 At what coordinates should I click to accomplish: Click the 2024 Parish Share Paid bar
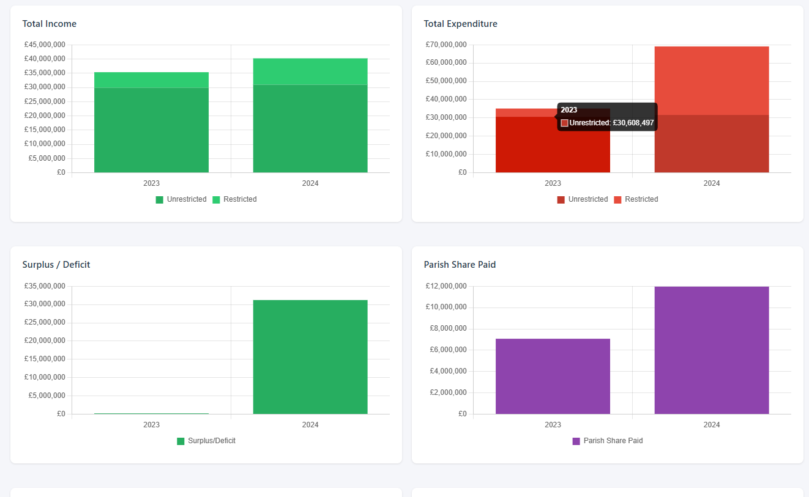pos(712,350)
